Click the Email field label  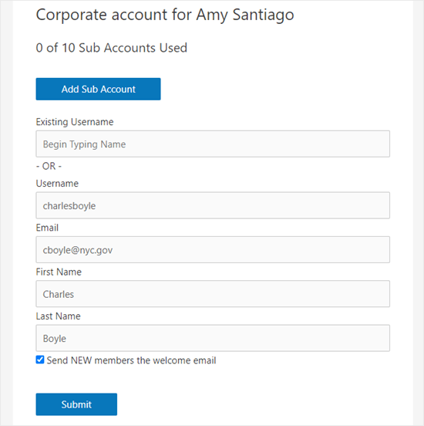47,228
